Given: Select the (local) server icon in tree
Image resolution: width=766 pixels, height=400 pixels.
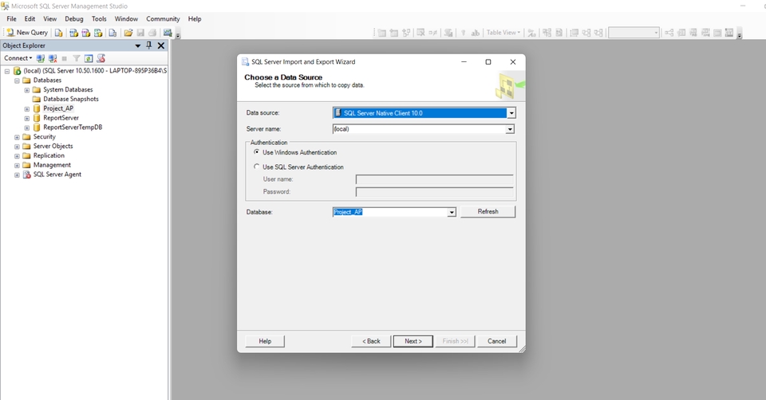Looking at the screenshot, I should [x=17, y=71].
